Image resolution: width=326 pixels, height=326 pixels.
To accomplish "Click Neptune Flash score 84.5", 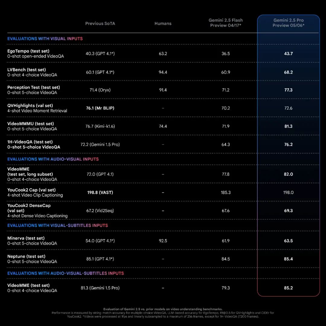I will point(225,259).
